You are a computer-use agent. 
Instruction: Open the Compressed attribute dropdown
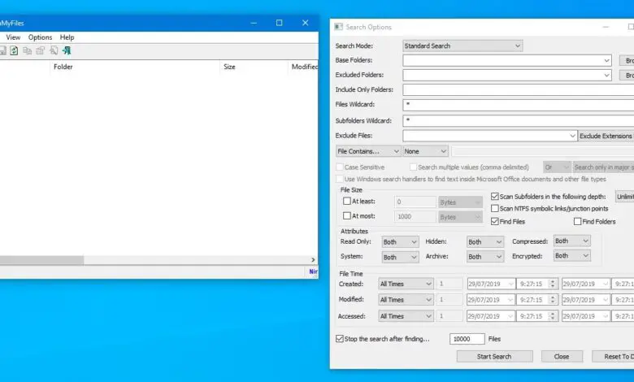571,241
